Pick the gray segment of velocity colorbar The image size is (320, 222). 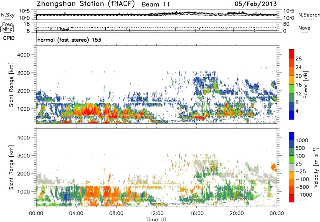[292, 168]
